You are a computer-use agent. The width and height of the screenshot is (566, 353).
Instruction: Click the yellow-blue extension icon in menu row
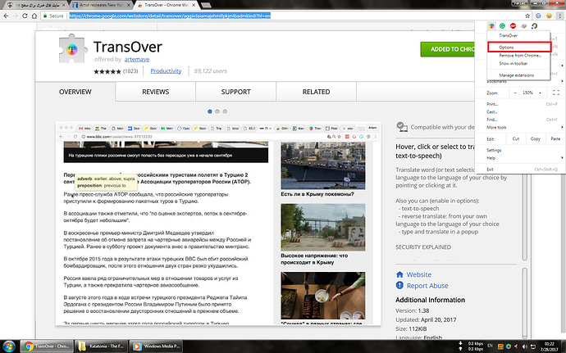point(534,26)
